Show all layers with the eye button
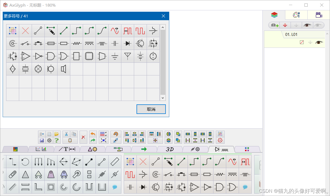This screenshot has width=330, height=196. (x=307, y=25)
